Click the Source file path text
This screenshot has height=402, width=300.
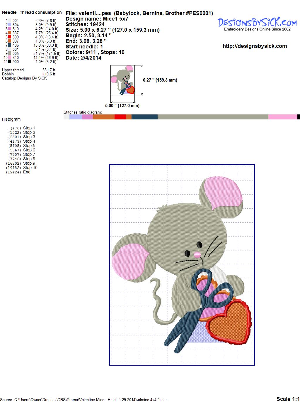[84, 400]
